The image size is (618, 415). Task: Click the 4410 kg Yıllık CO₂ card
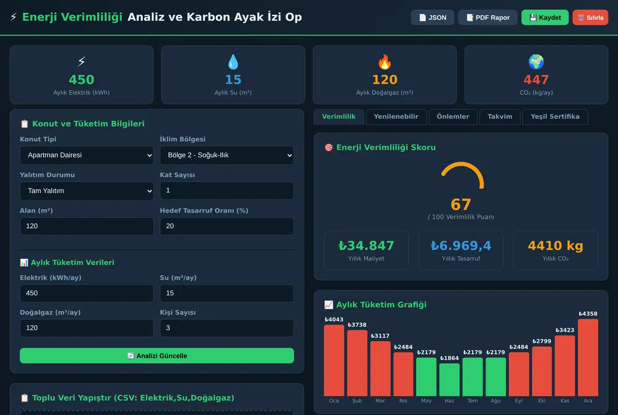point(556,250)
